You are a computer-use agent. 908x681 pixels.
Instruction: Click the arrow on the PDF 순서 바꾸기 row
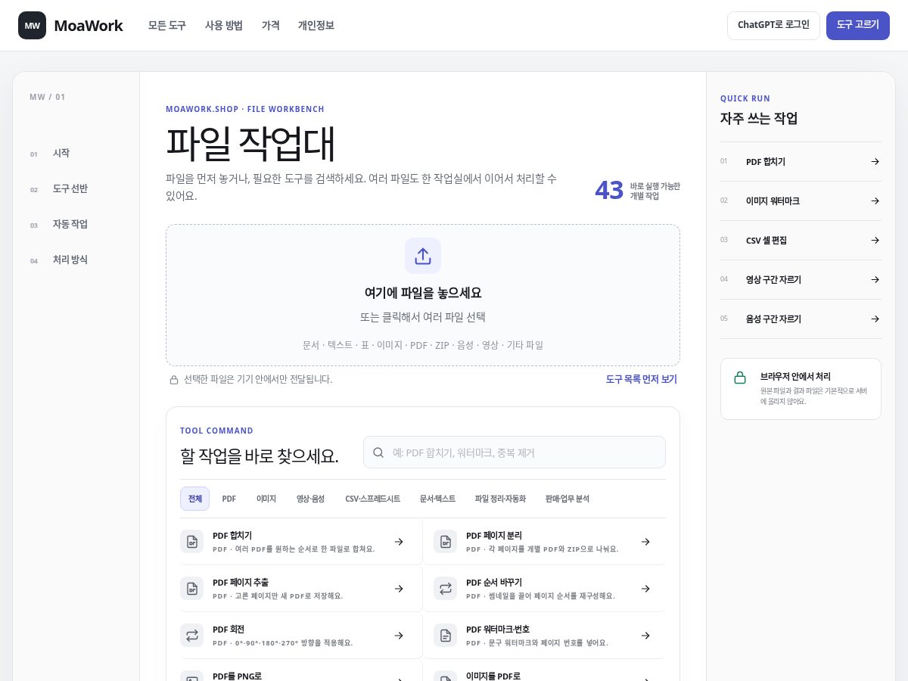(x=645, y=589)
